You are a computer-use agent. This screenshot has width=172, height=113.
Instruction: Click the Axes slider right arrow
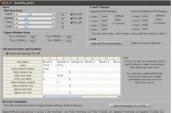(53, 27)
